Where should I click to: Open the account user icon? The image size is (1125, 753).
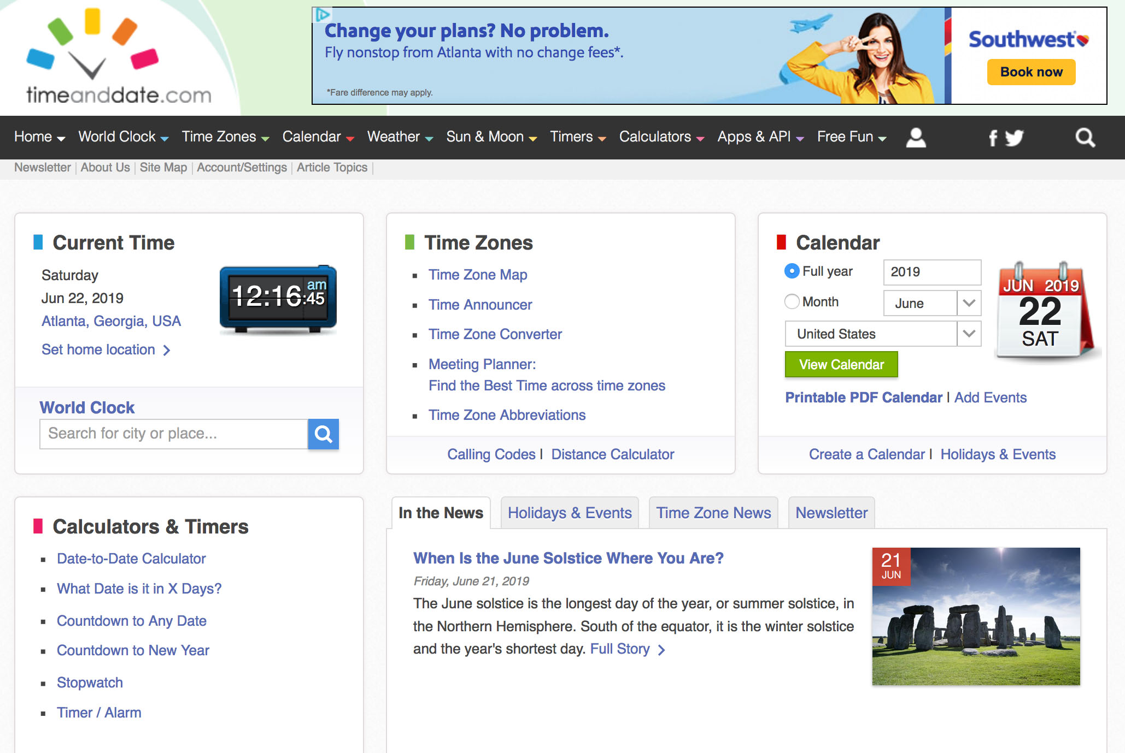click(916, 137)
